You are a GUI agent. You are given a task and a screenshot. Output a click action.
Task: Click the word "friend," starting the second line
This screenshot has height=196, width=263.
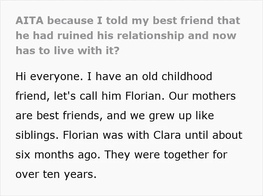coord(33,96)
